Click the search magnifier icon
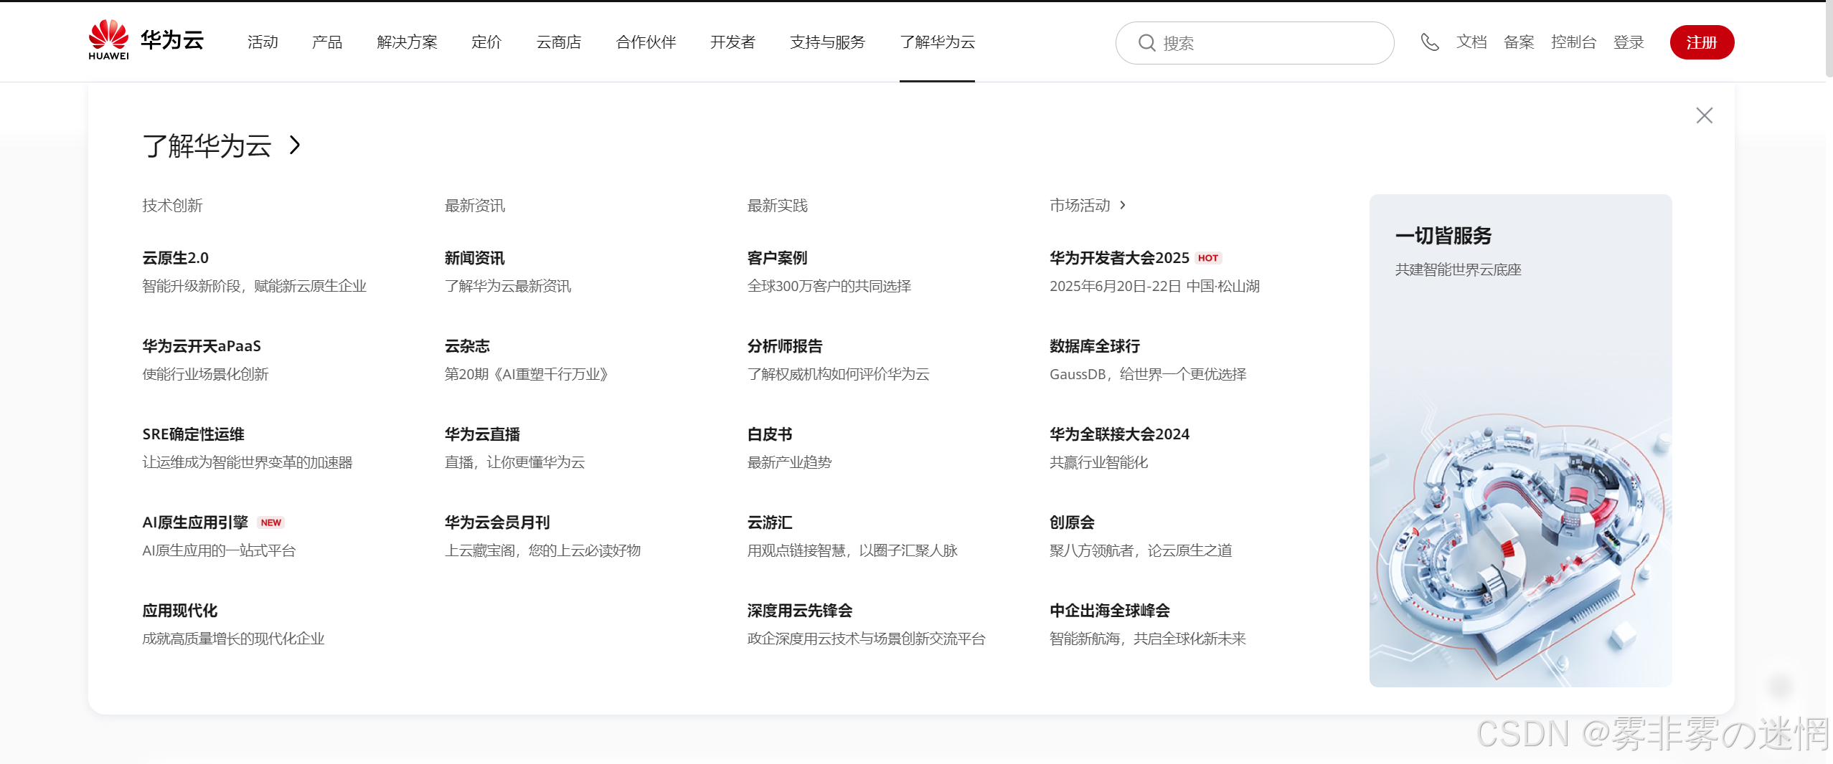Screen dimensions: 1833x764 [1146, 43]
